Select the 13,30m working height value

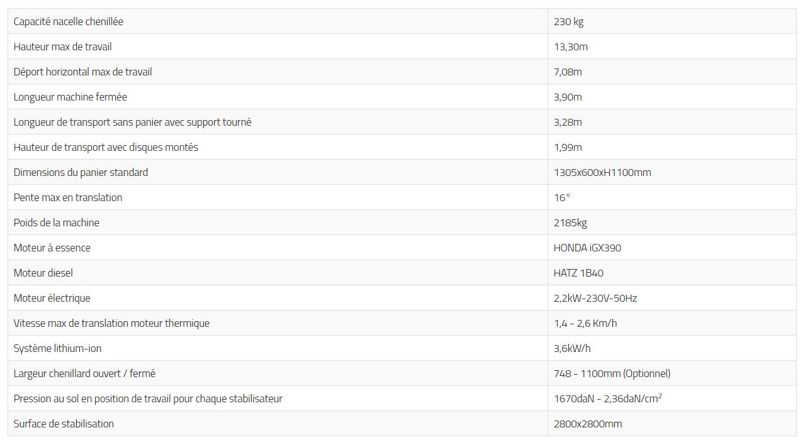[x=570, y=47]
